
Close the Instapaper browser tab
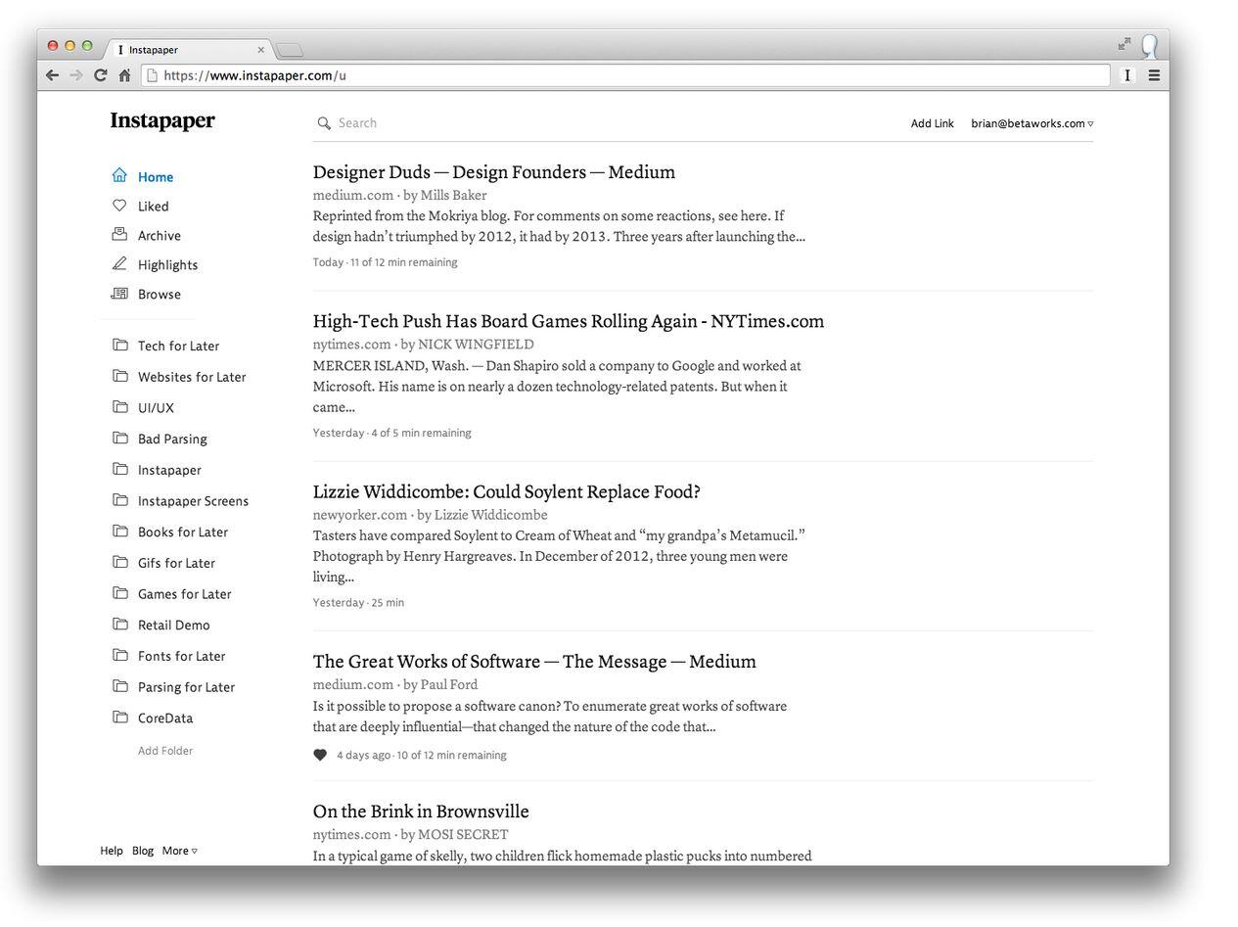click(x=261, y=49)
